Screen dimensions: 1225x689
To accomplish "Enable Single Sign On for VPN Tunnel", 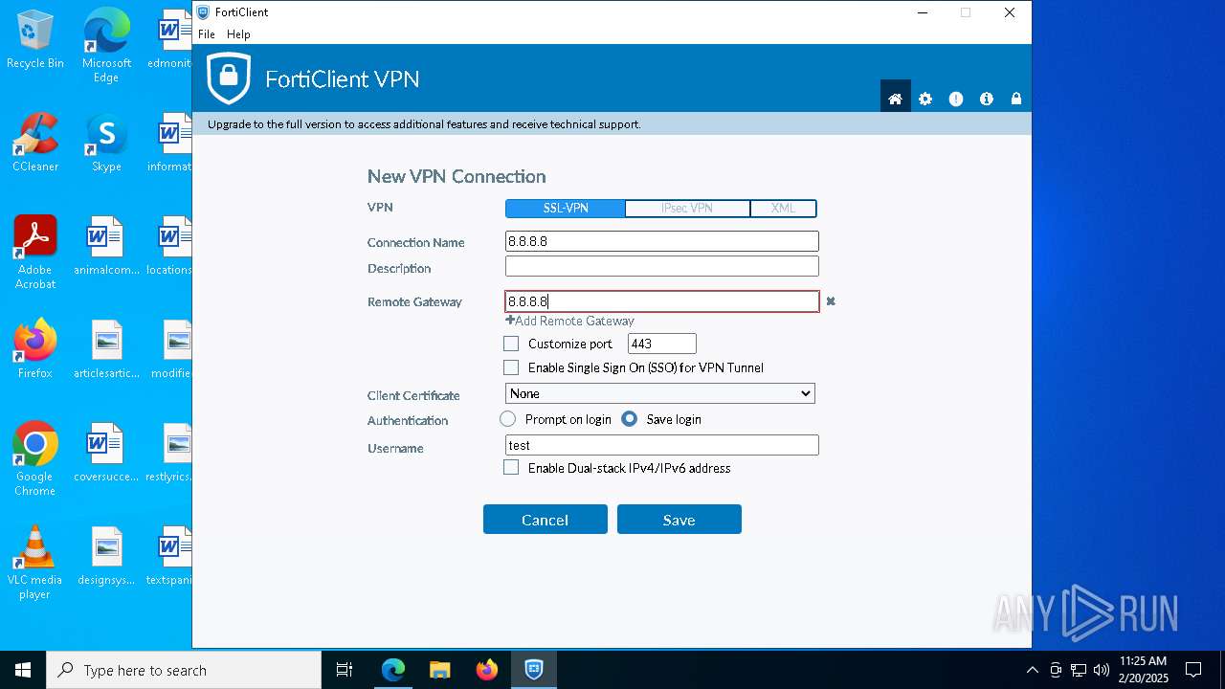I will click(511, 367).
